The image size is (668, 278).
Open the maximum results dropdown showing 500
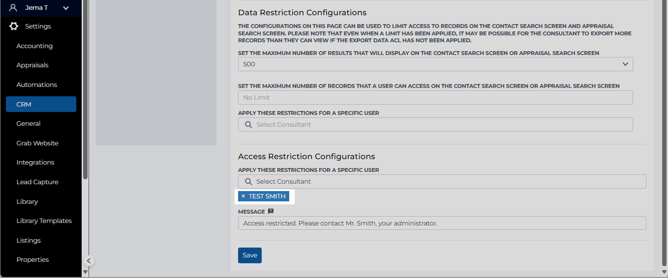[435, 64]
